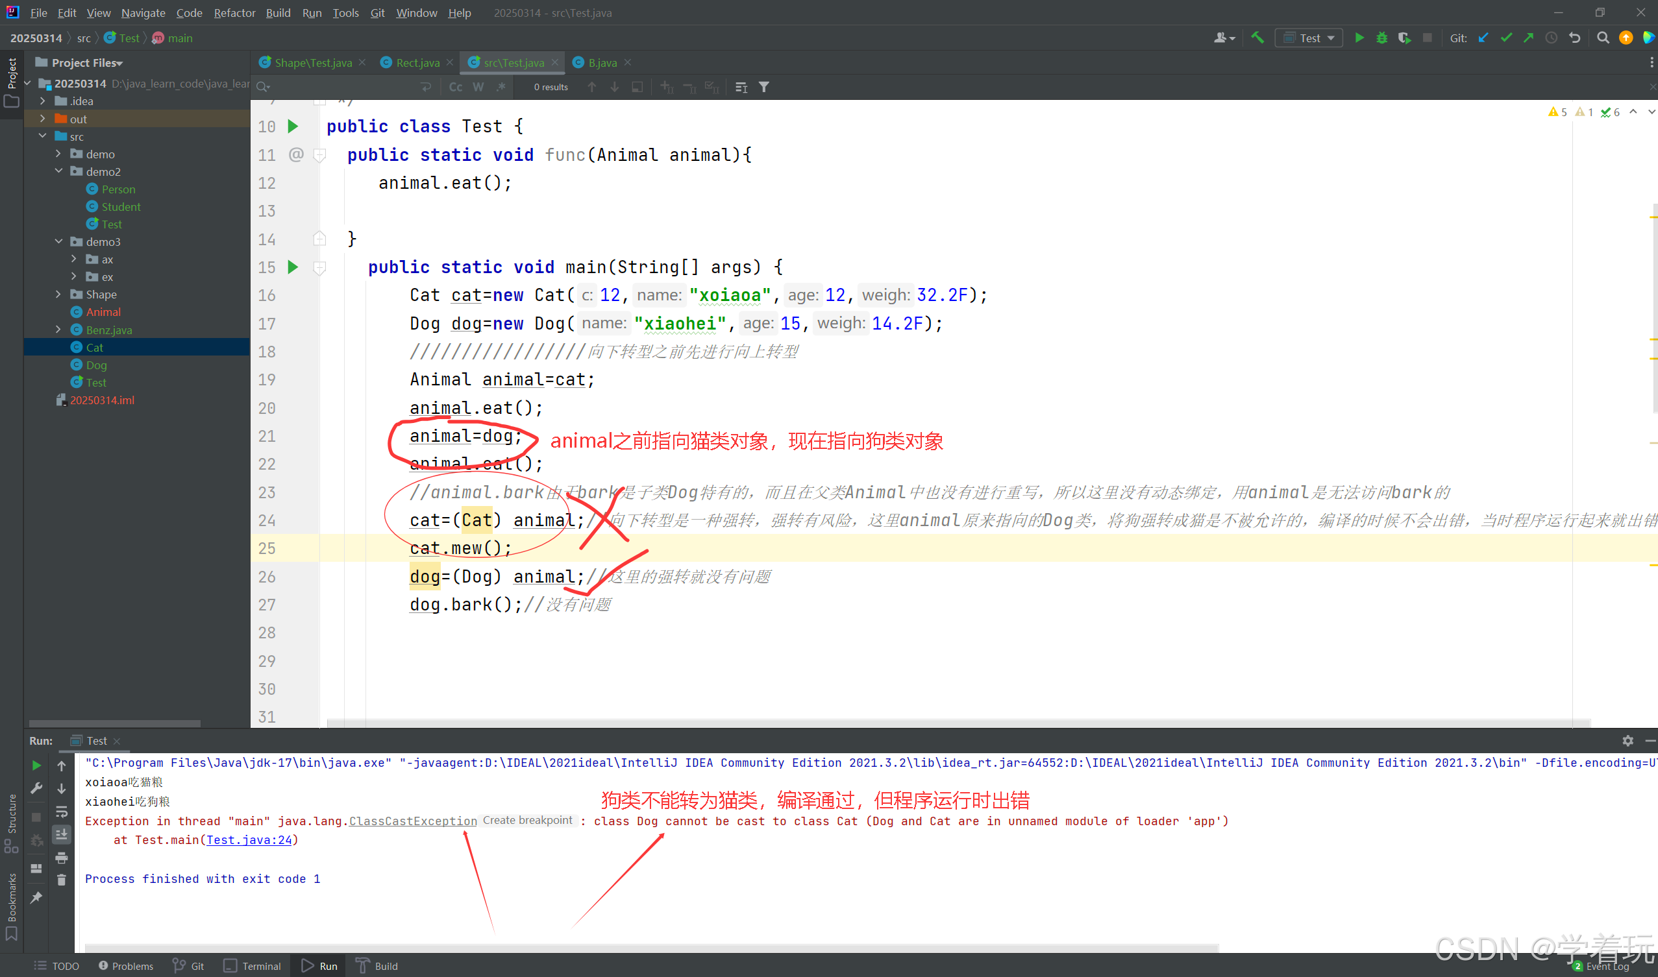Open Run panel settings gear
The height and width of the screenshot is (977, 1658).
1627,741
